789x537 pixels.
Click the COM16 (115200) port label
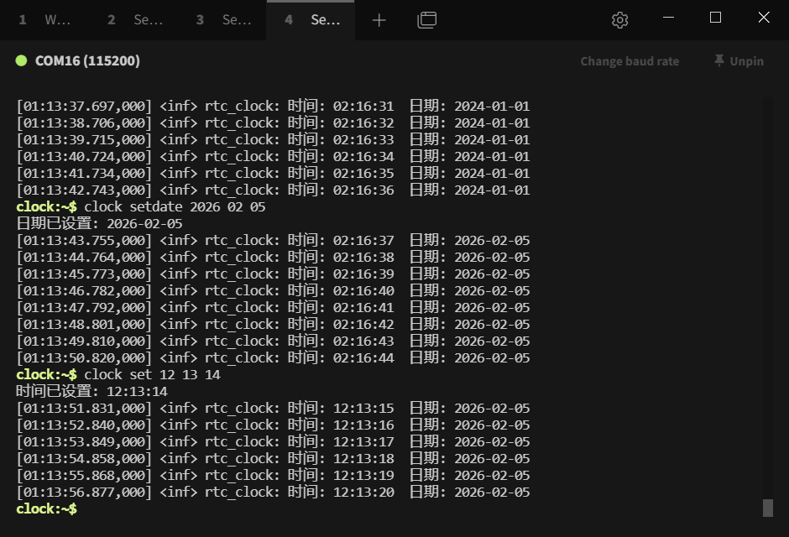(x=87, y=61)
